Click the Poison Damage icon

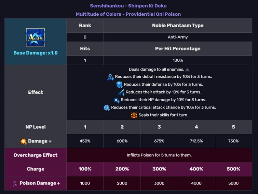(15, 183)
